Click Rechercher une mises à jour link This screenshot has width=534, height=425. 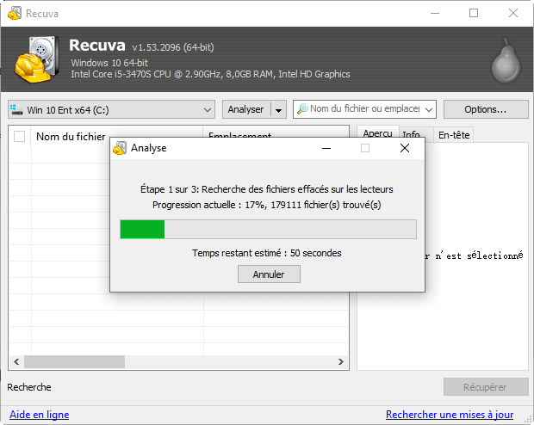point(450,415)
